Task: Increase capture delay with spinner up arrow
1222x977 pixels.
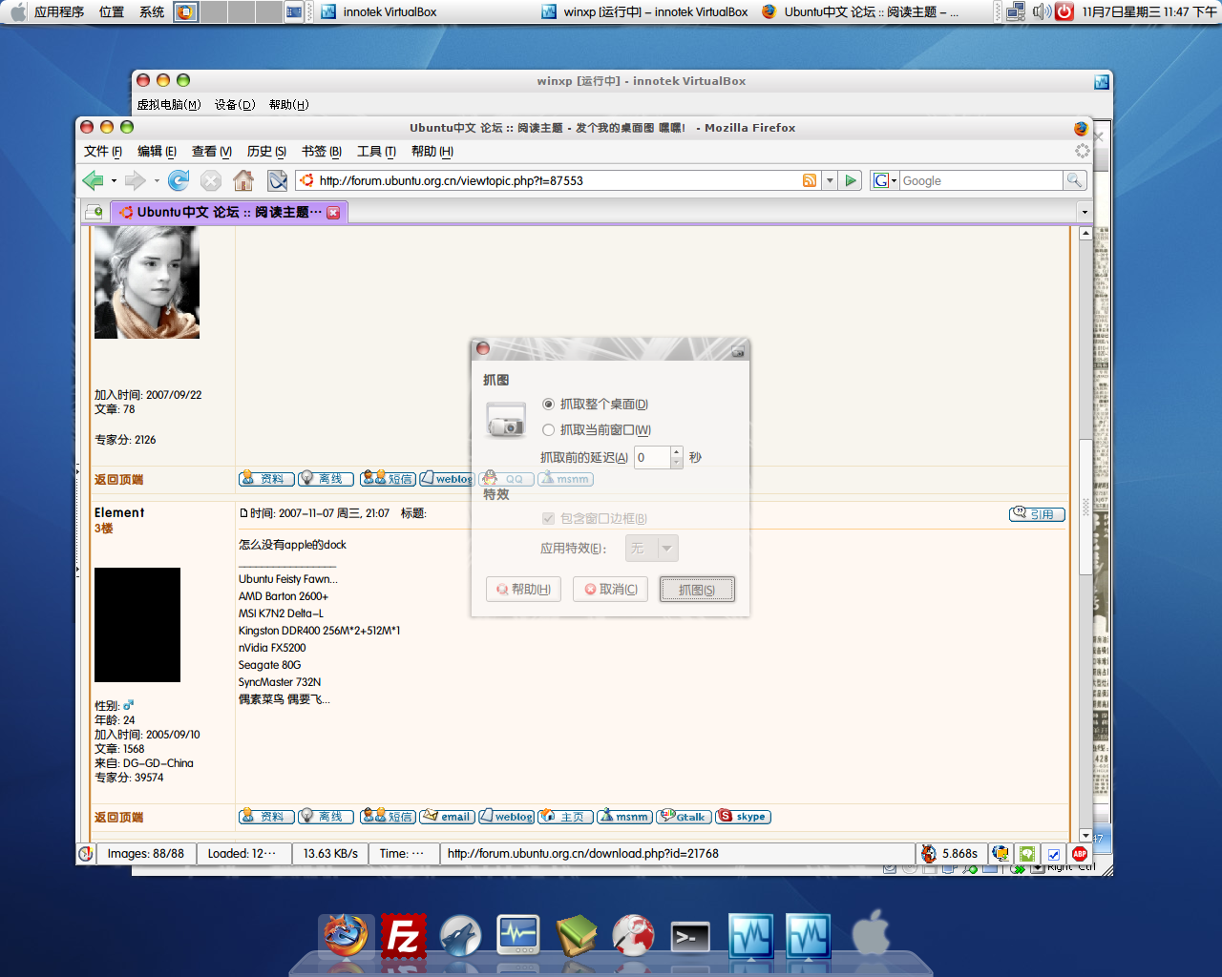Action: coord(677,452)
